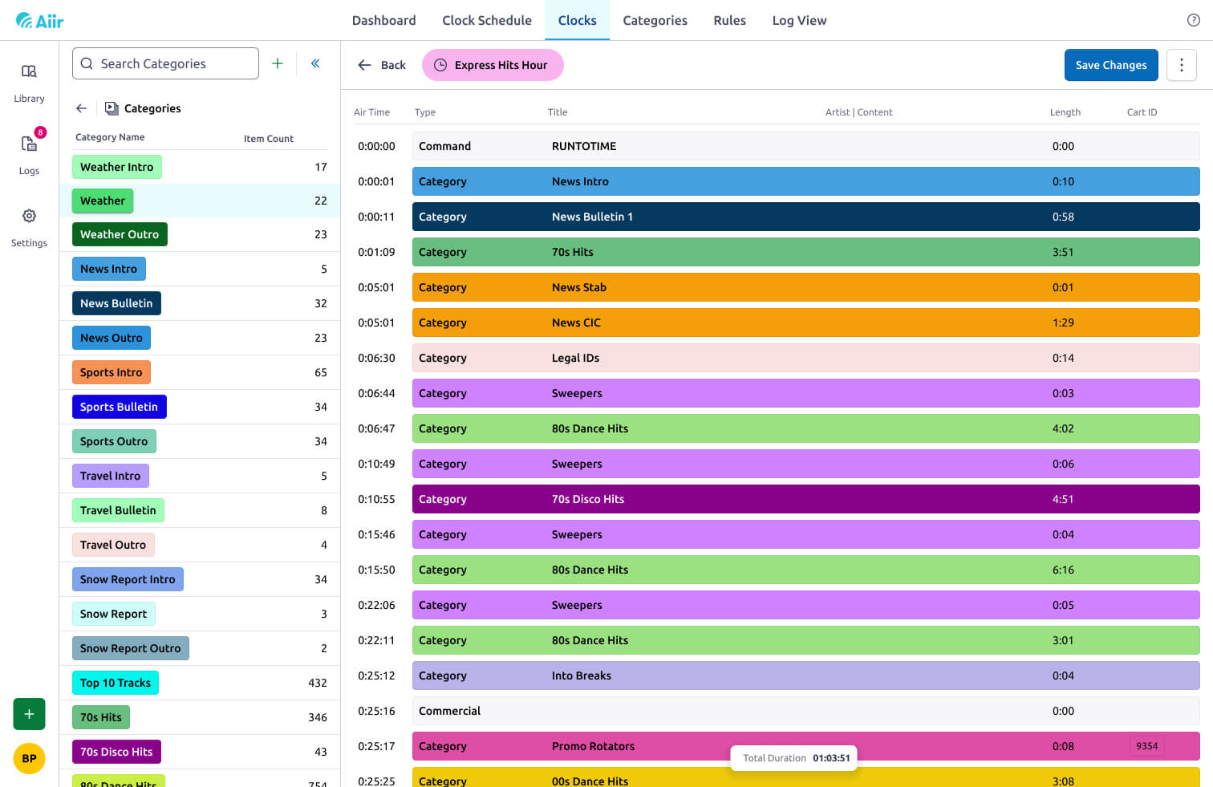Go Back from the clock editor
The width and height of the screenshot is (1213, 787).
(382, 65)
